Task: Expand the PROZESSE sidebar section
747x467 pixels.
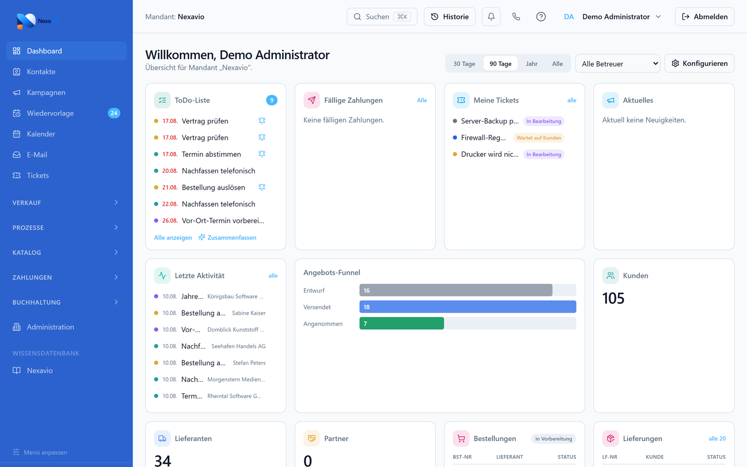Action: 66,228
